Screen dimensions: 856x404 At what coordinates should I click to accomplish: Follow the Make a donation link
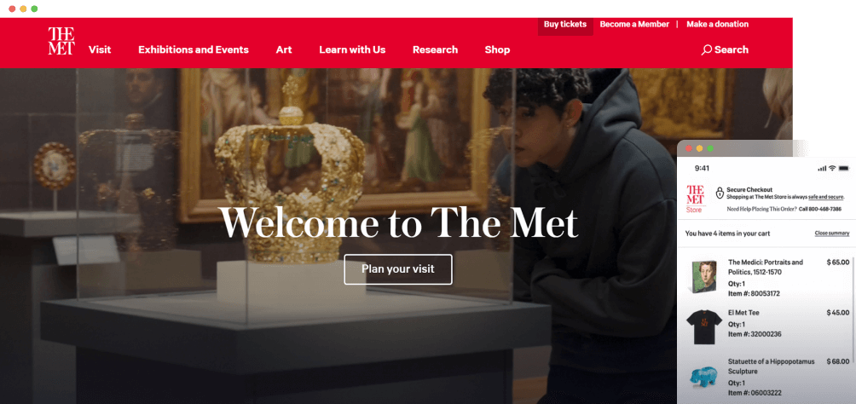(717, 24)
